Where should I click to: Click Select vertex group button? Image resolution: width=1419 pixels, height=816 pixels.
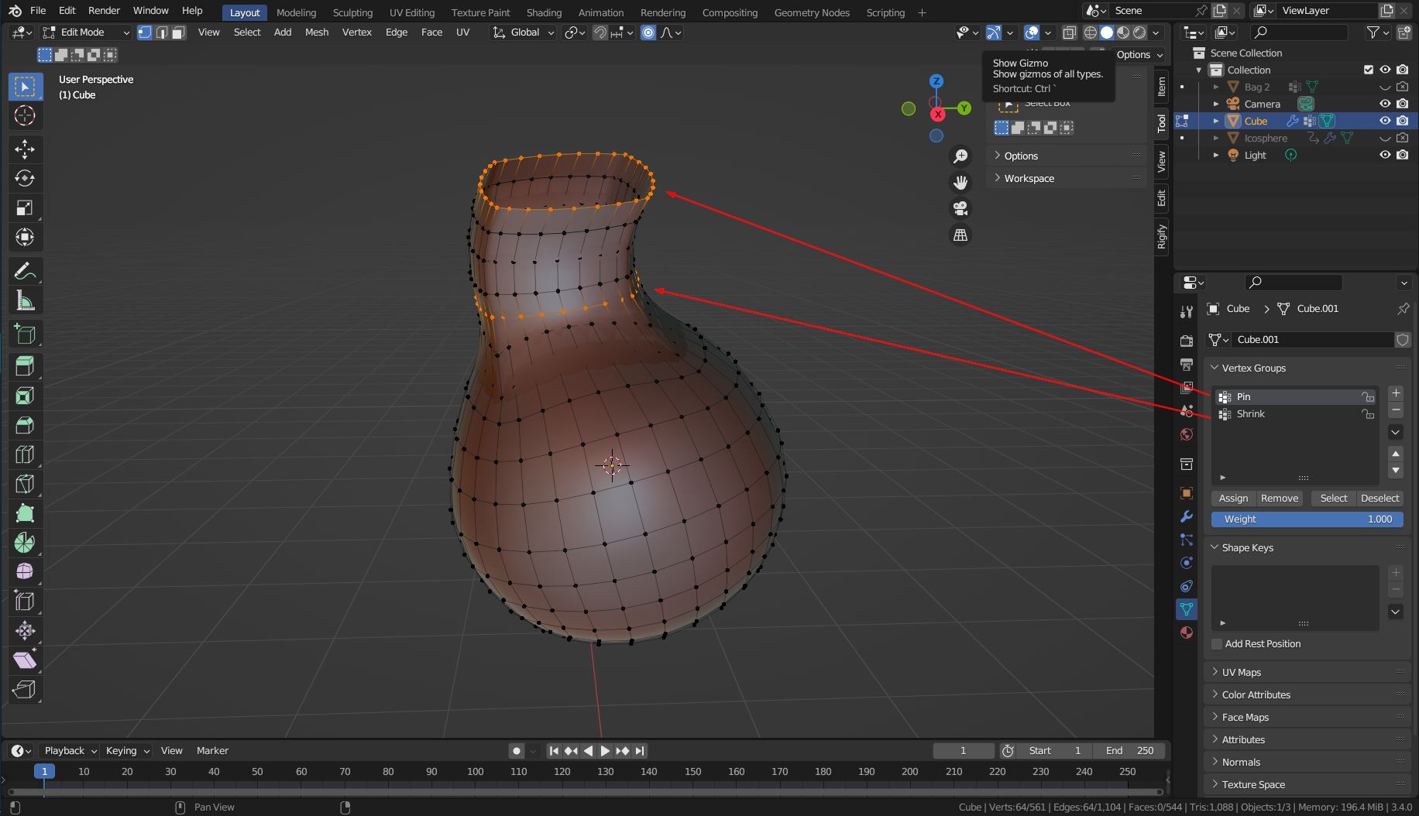pos(1333,499)
